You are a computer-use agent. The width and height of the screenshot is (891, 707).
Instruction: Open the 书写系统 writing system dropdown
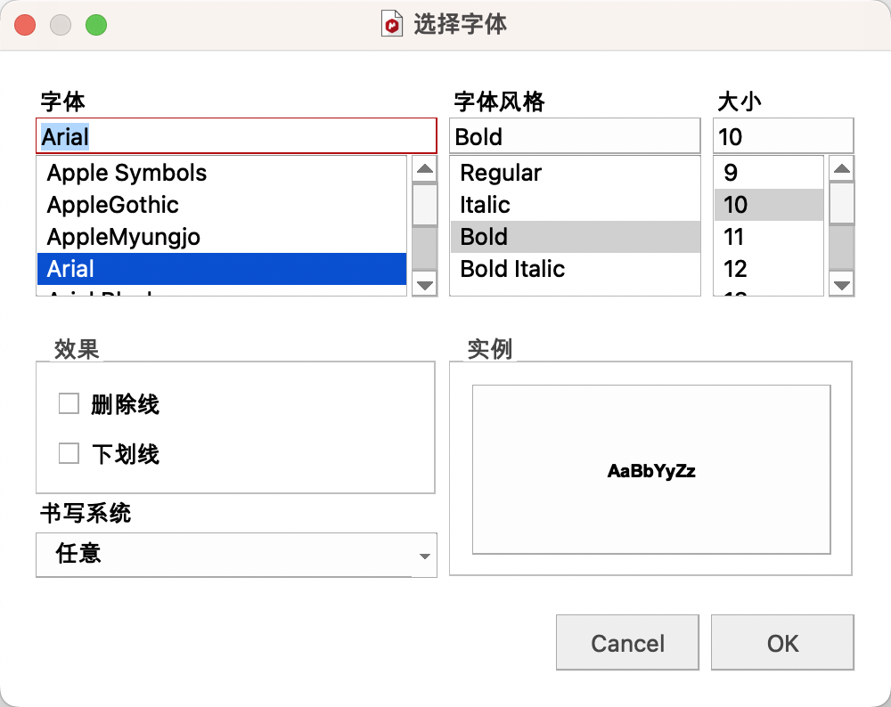[x=236, y=555]
